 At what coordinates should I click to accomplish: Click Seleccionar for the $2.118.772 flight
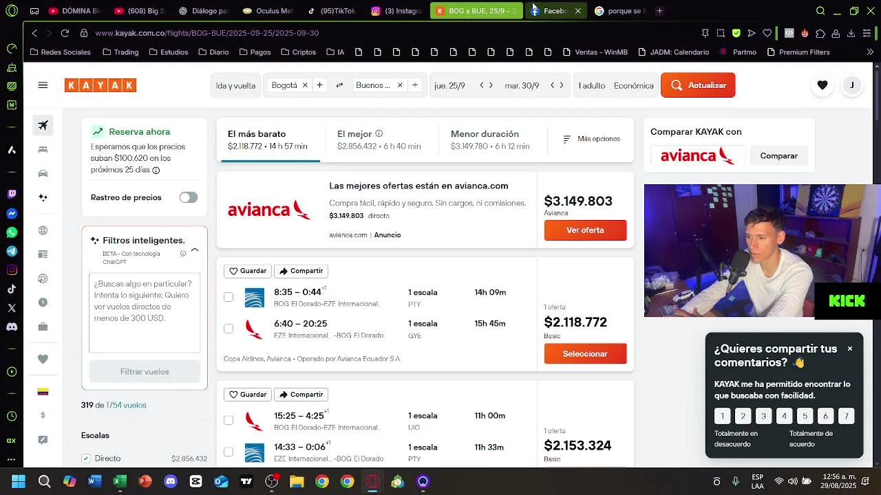click(x=585, y=353)
